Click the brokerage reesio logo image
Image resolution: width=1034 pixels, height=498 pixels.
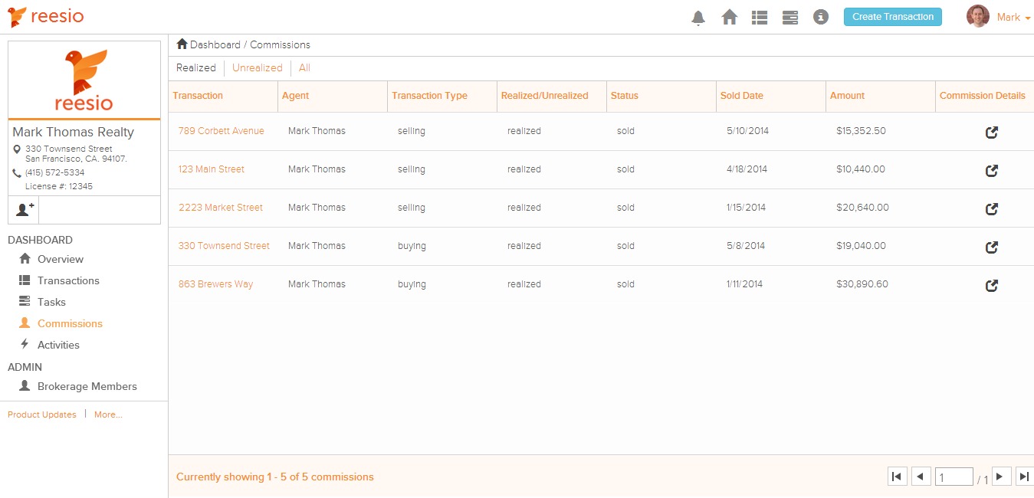click(x=84, y=80)
